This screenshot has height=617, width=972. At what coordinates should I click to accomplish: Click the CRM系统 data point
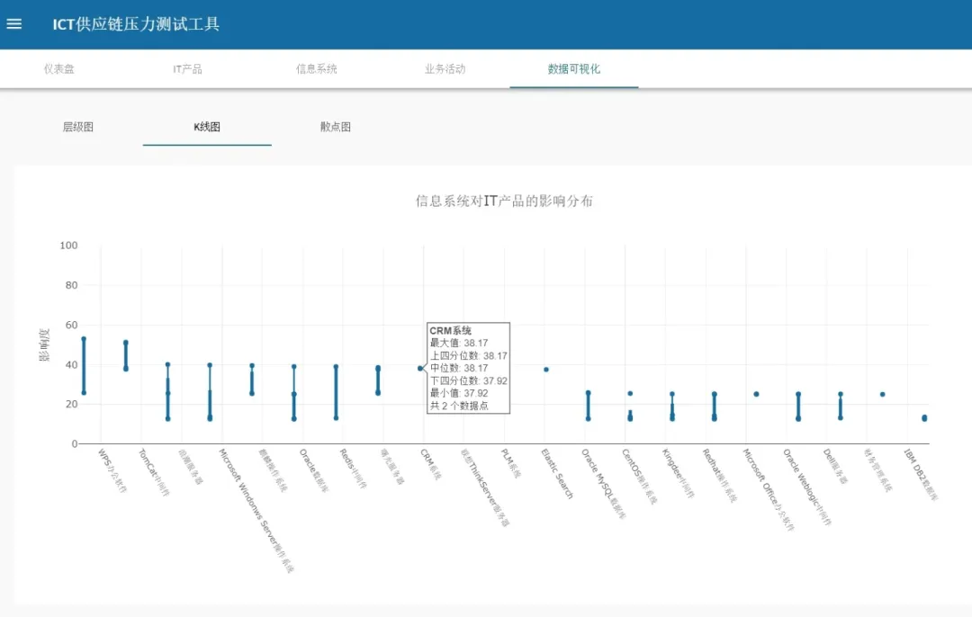(420, 369)
